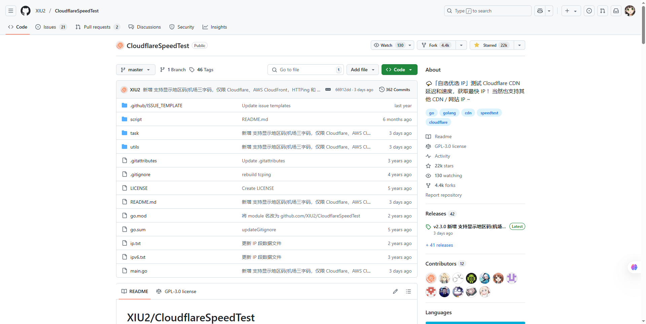
Task: Toggle the Starred button to unstar
Action: tap(492, 45)
